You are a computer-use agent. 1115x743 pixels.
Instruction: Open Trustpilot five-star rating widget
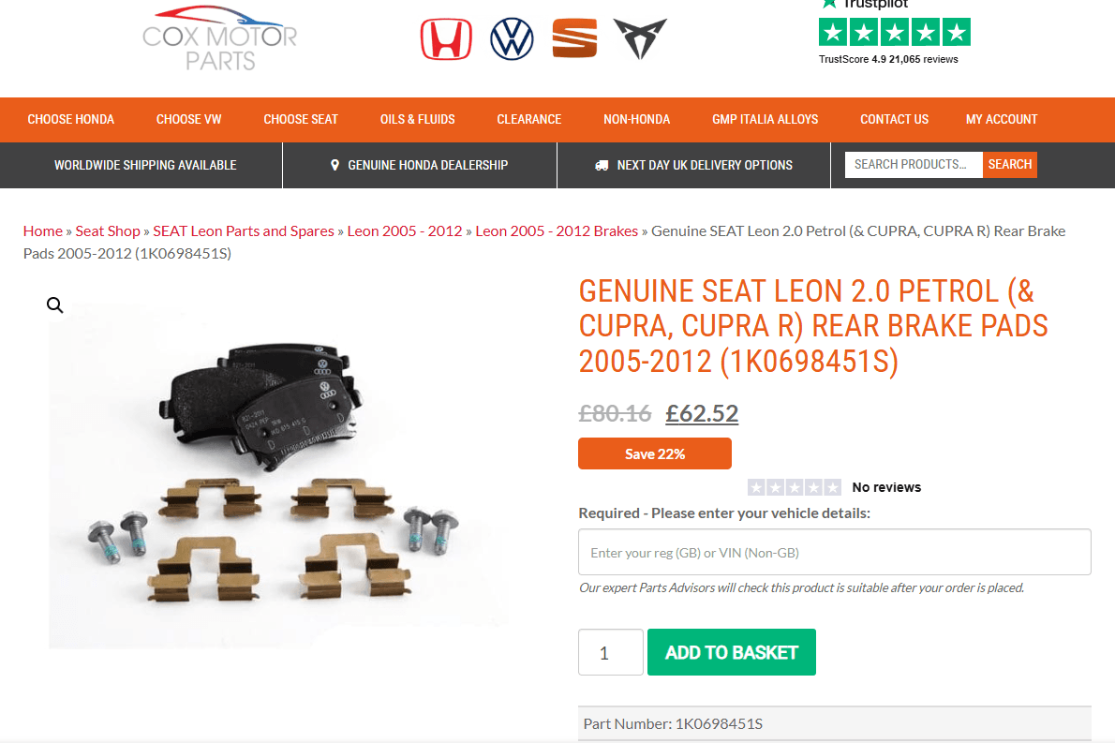point(895,33)
